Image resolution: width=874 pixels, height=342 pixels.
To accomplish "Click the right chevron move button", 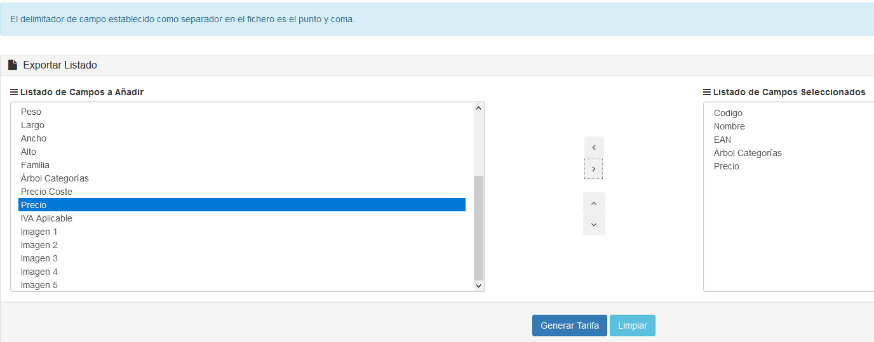I will coord(594,169).
